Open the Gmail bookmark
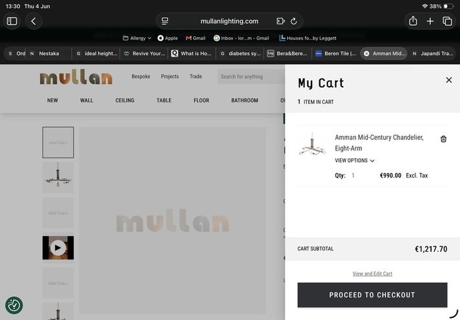 click(195, 38)
